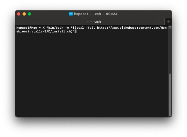Click the scrollbar track above the thumb

point(170,51)
